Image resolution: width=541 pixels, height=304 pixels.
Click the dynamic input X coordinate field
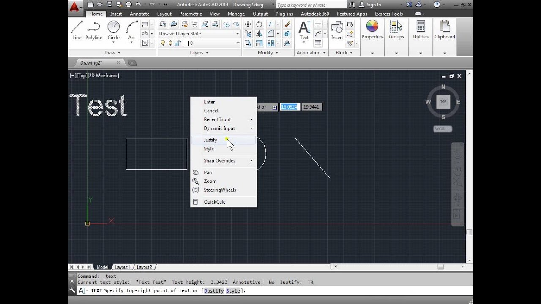[x=290, y=107]
